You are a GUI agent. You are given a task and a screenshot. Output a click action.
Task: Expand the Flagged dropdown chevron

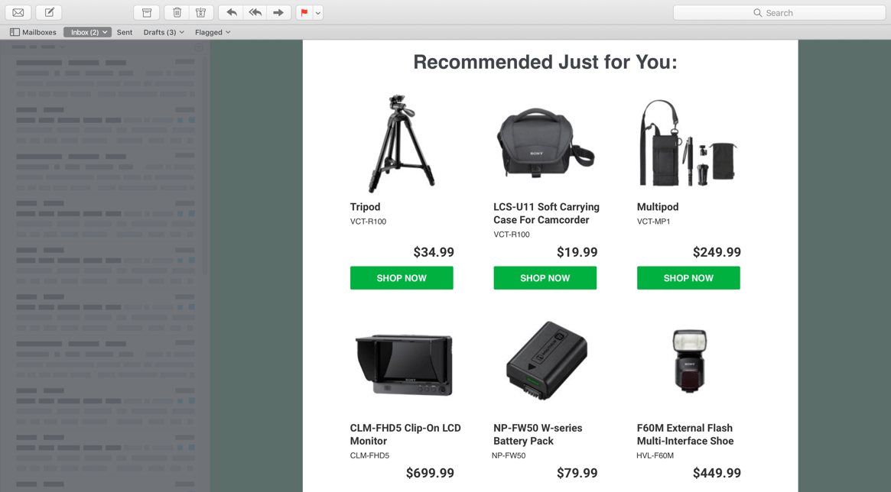coord(229,32)
